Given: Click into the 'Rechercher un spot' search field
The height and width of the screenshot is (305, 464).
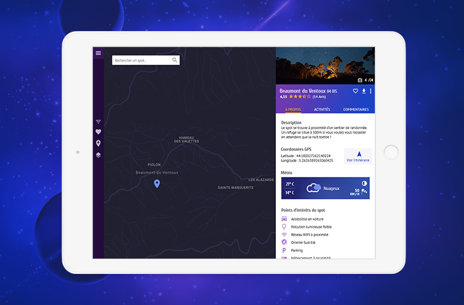Looking at the screenshot, I should point(145,60).
